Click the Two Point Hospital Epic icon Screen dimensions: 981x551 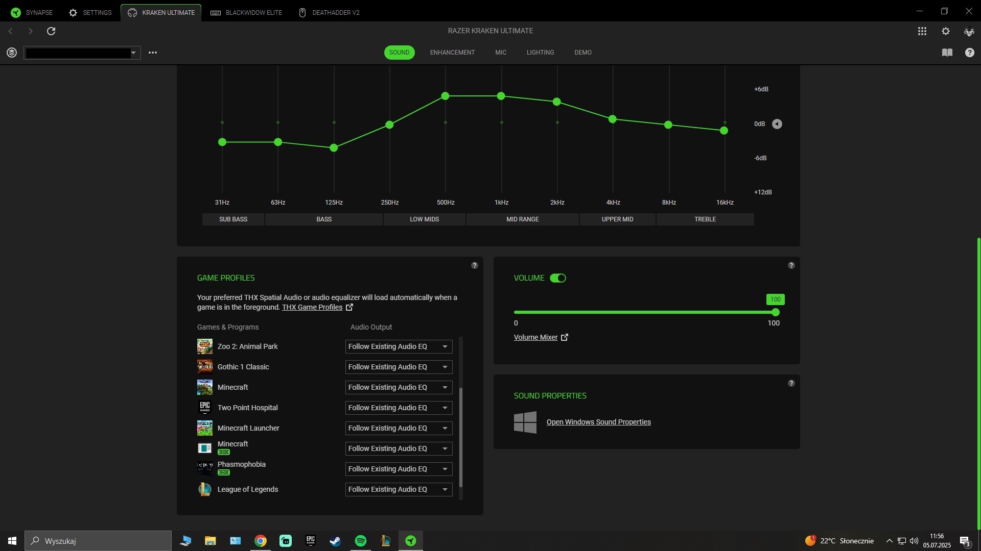205,408
